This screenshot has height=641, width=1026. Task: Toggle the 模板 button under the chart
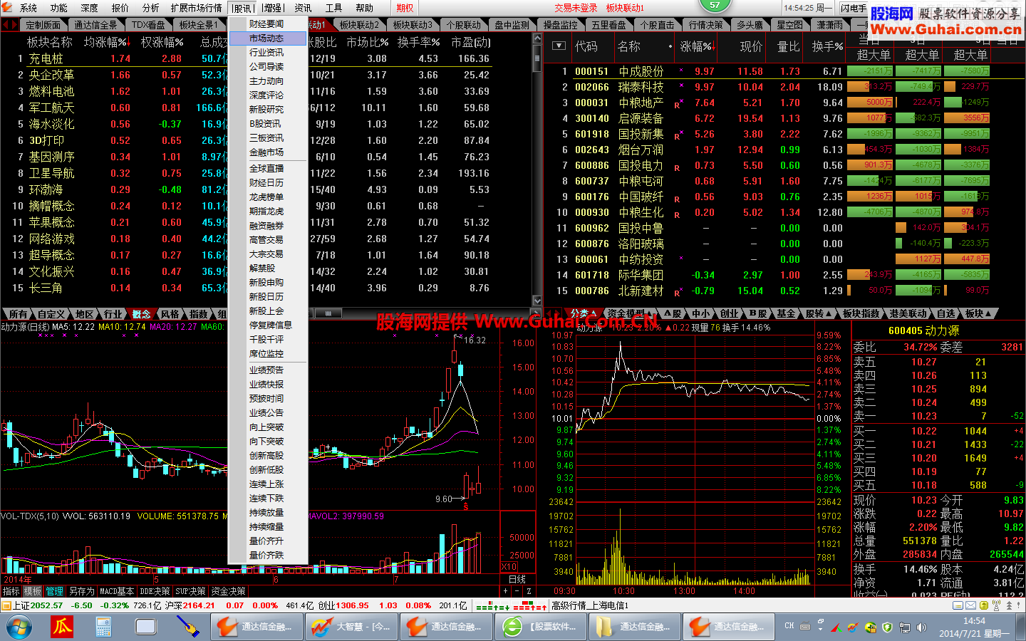(33, 591)
